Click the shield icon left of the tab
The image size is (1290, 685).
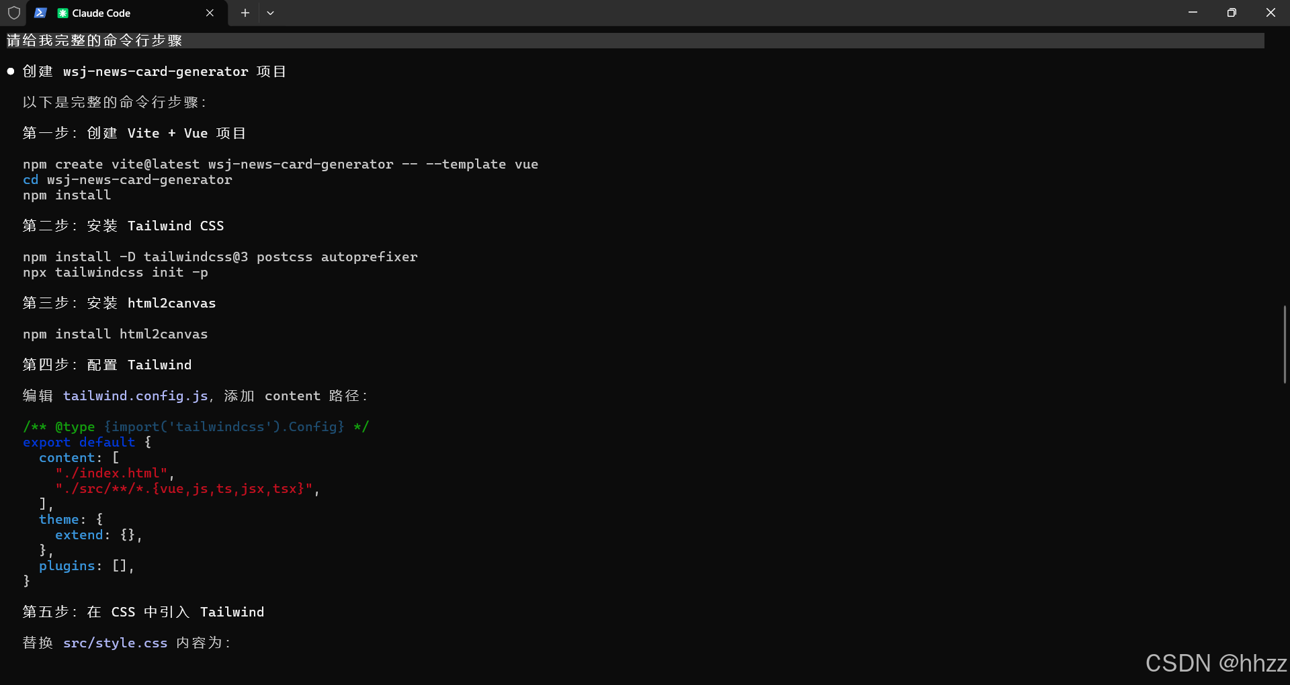point(14,13)
